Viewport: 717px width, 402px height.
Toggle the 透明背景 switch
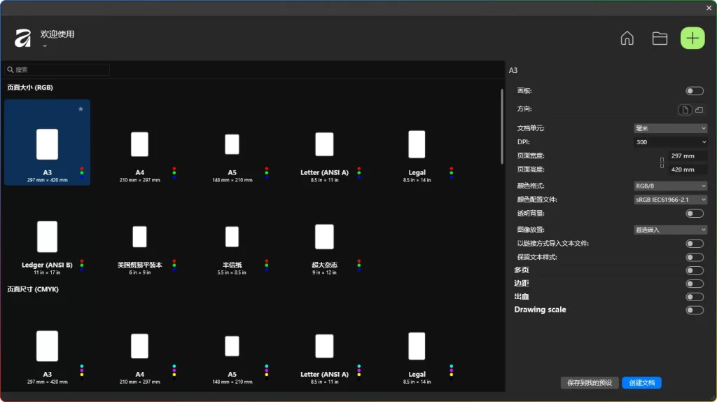(x=694, y=214)
